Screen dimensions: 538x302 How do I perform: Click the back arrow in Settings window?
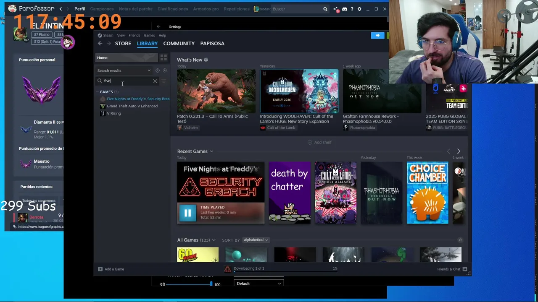tap(158, 26)
